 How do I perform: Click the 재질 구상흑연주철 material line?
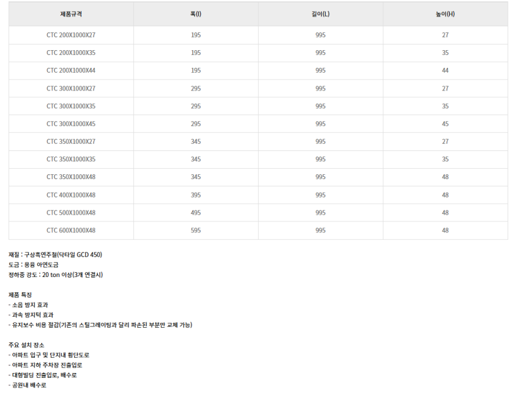pyautogui.click(x=55, y=255)
